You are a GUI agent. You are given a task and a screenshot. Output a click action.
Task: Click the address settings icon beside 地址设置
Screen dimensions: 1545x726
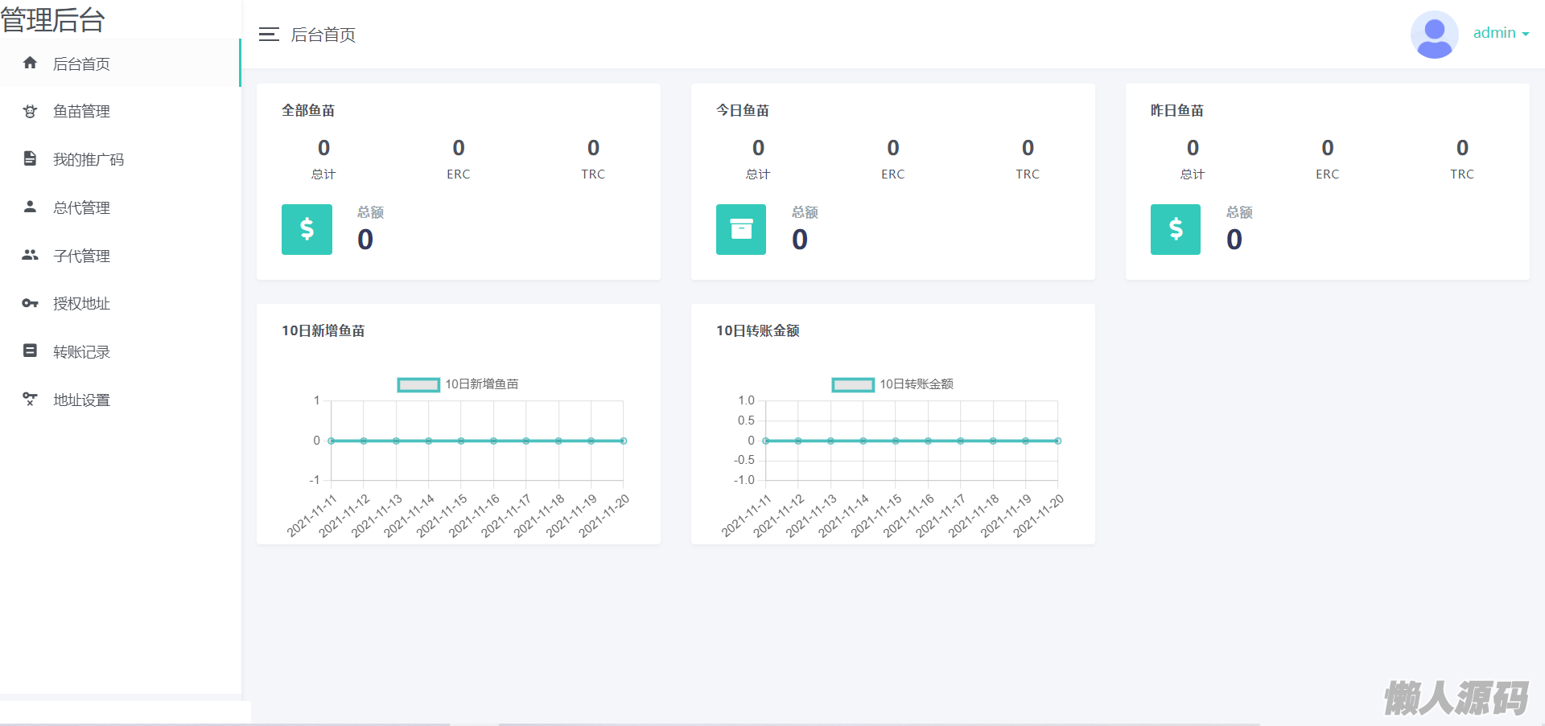click(30, 399)
